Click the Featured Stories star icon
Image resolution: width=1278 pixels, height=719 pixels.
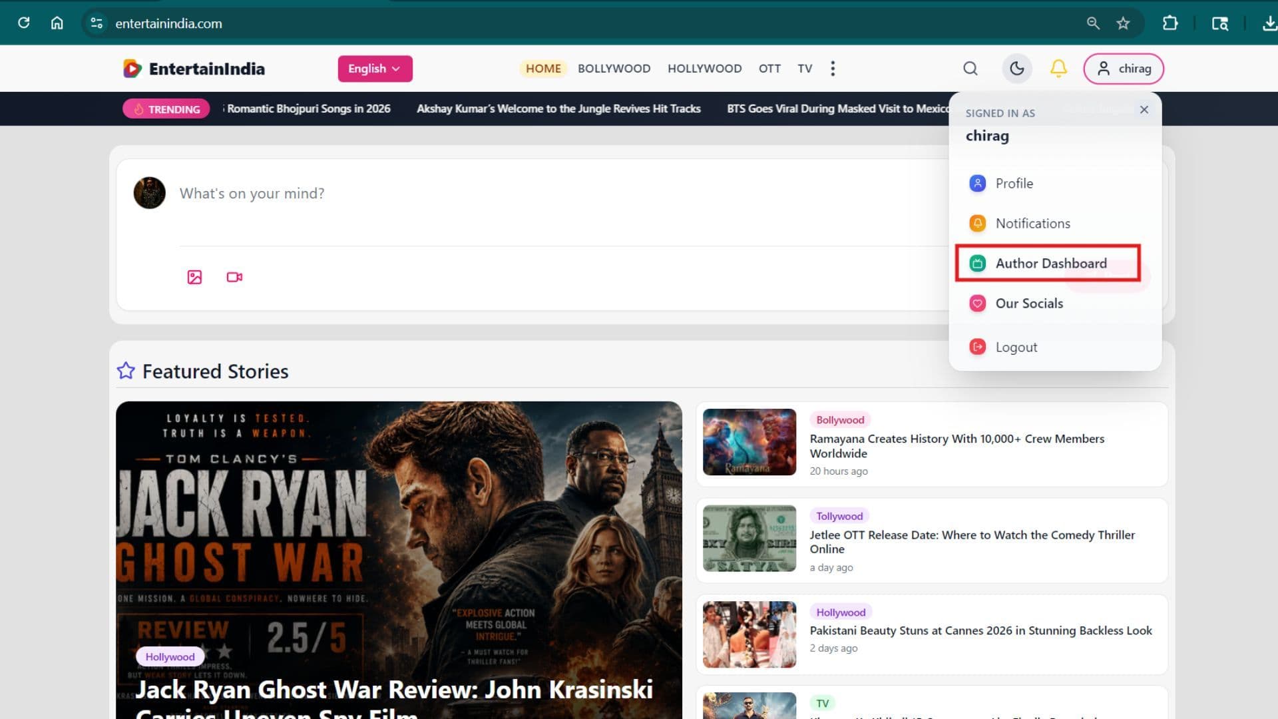pos(126,371)
